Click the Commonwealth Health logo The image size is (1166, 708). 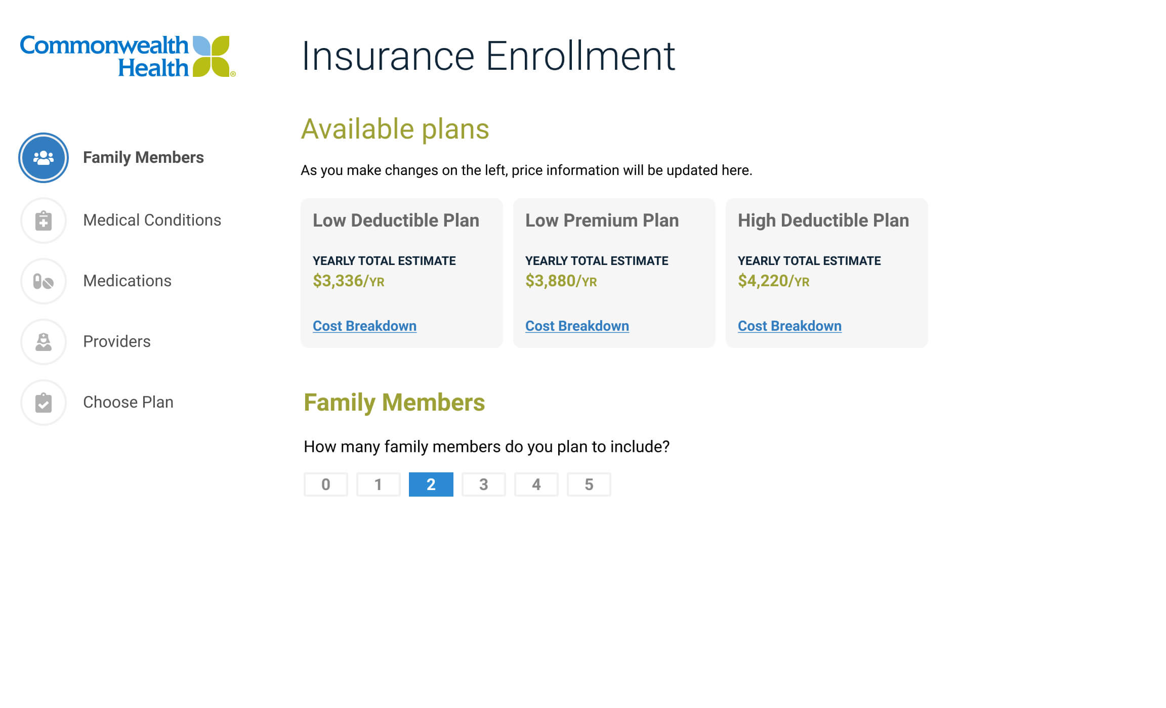coord(128,56)
